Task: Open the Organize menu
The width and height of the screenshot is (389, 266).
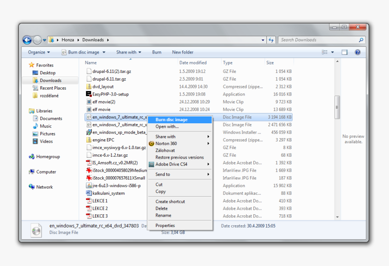Action: click(x=39, y=52)
